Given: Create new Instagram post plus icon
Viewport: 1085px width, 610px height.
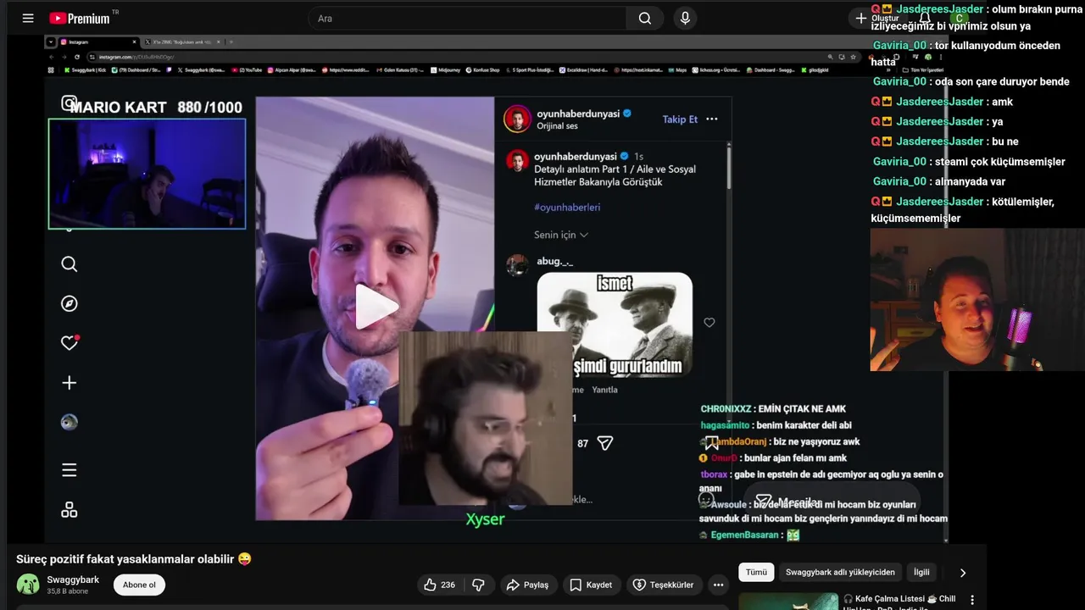Looking at the screenshot, I should click(x=70, y=383).
